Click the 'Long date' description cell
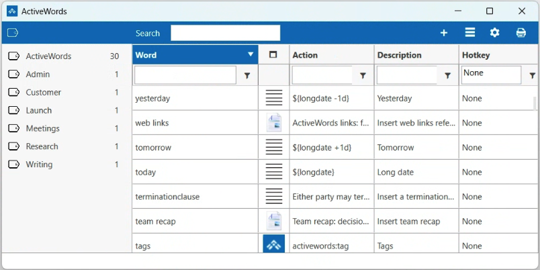Screen dimensions: 540x270 (416, 172)
